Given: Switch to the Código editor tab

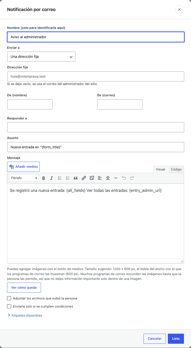Looking at the screenshot, I should coord(176,169).
